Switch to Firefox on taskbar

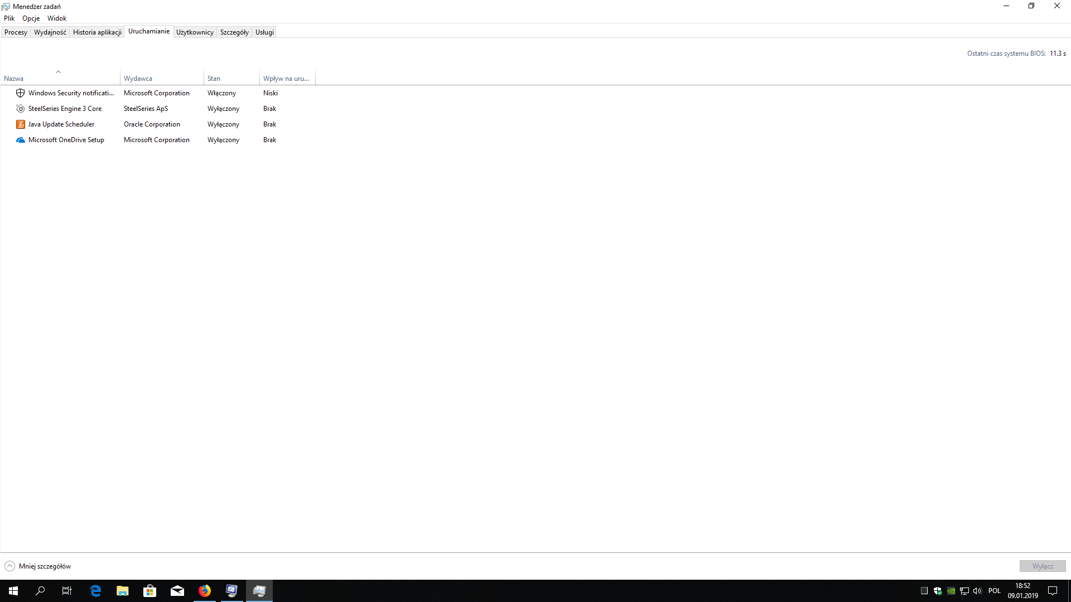[x=205, y=591]
